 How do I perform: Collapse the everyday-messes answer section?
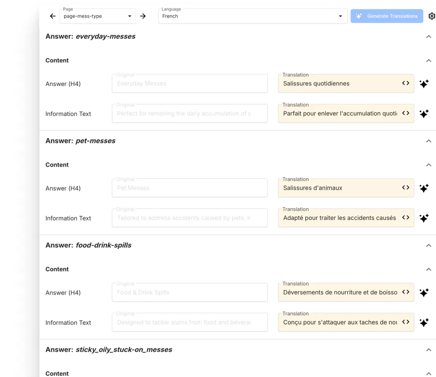[x=428, y=37]
